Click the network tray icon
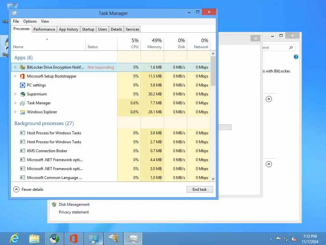Image resolution: width=326 pixels, height=245 pixels. (286, 239)
